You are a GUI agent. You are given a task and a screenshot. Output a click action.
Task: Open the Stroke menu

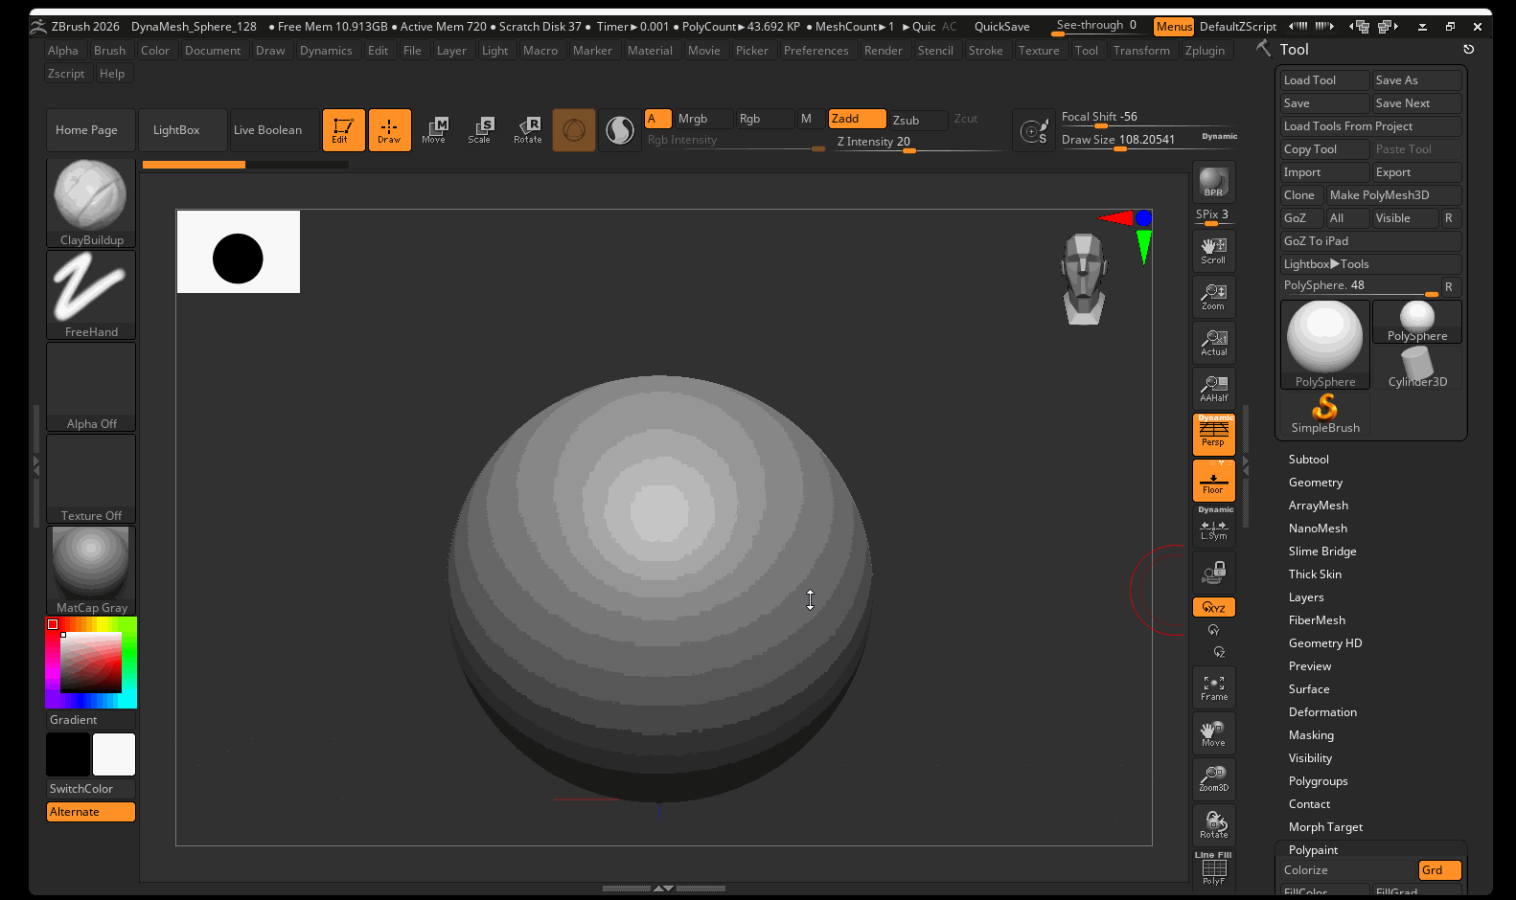point(985,51)
